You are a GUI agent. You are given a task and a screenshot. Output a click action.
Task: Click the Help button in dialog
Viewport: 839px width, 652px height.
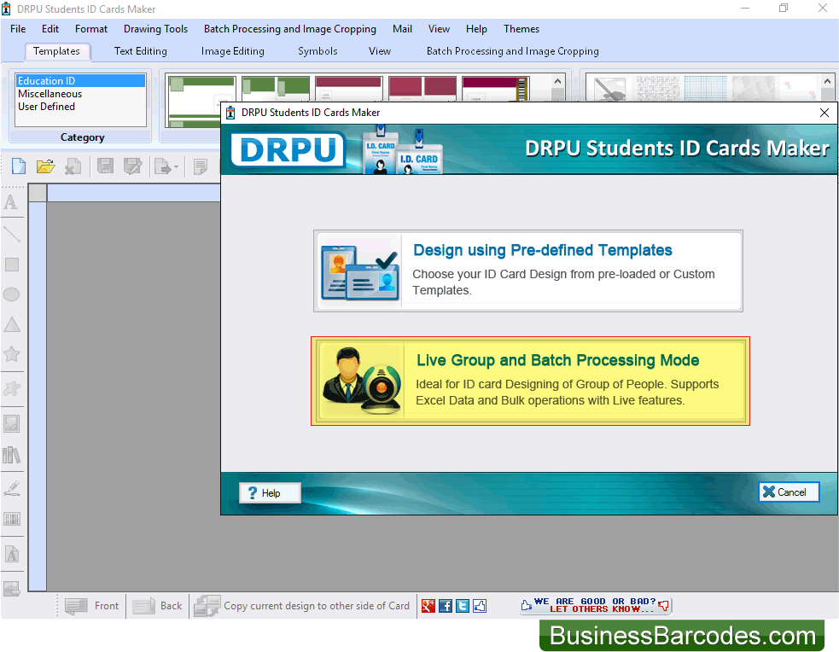tap(271, 492)
